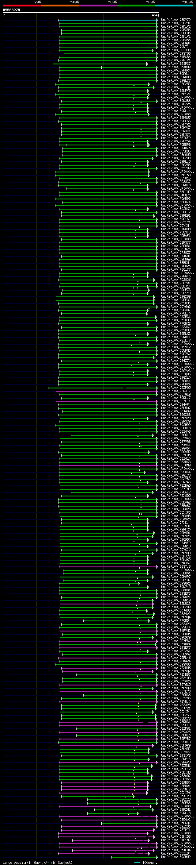Image resolution: width=196 pixels, height=865 pixels.
Task: Select the UniRef100_Q2QY03 label
Action: coord(176,371)
